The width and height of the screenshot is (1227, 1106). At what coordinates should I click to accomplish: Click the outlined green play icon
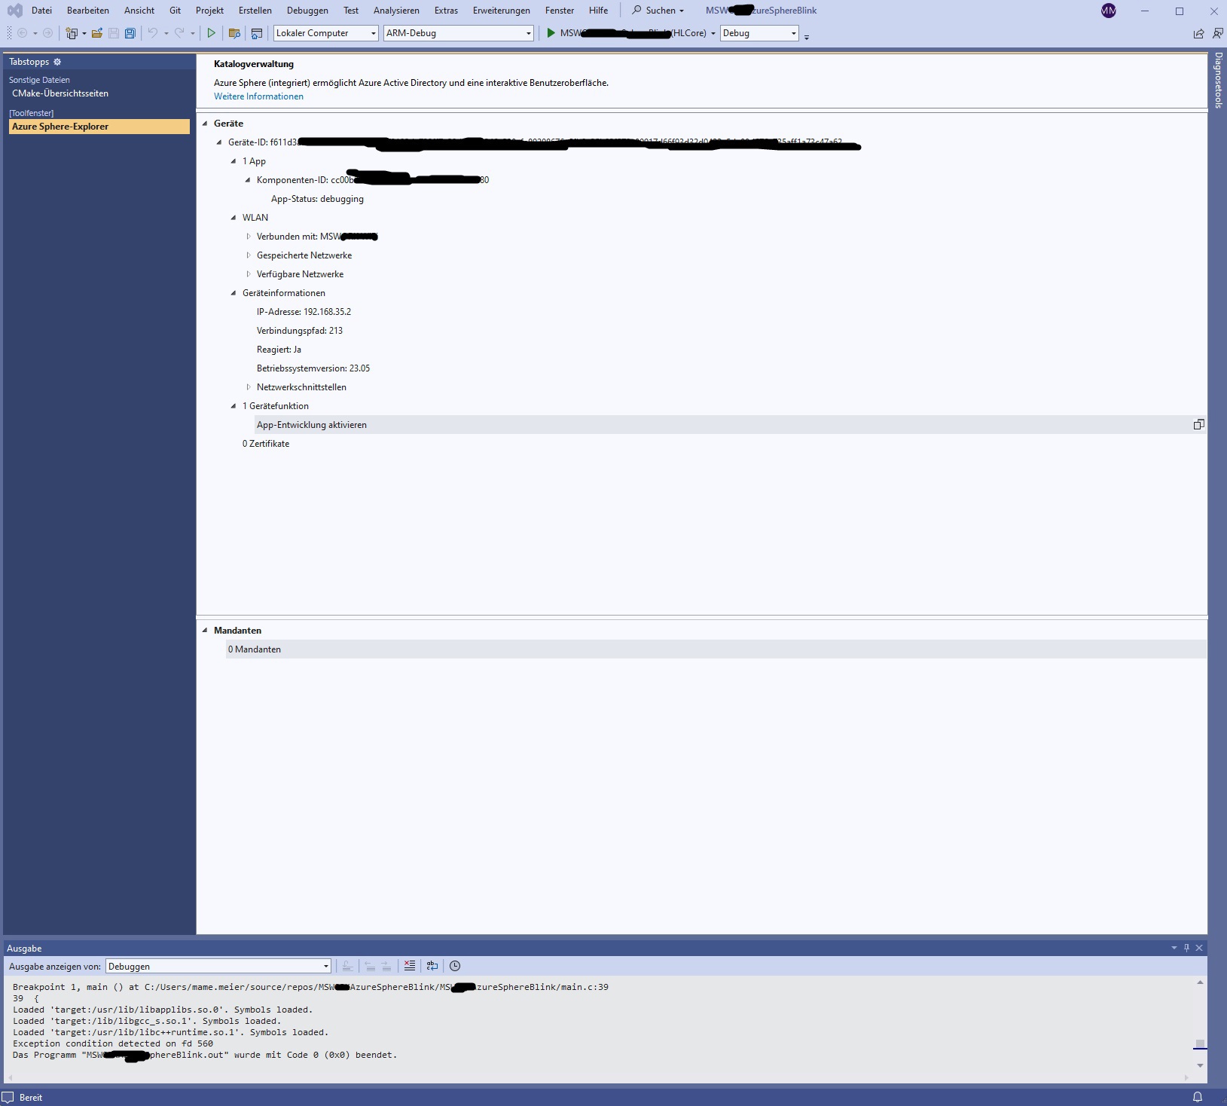pyautogui.click(x=212, y=33)
